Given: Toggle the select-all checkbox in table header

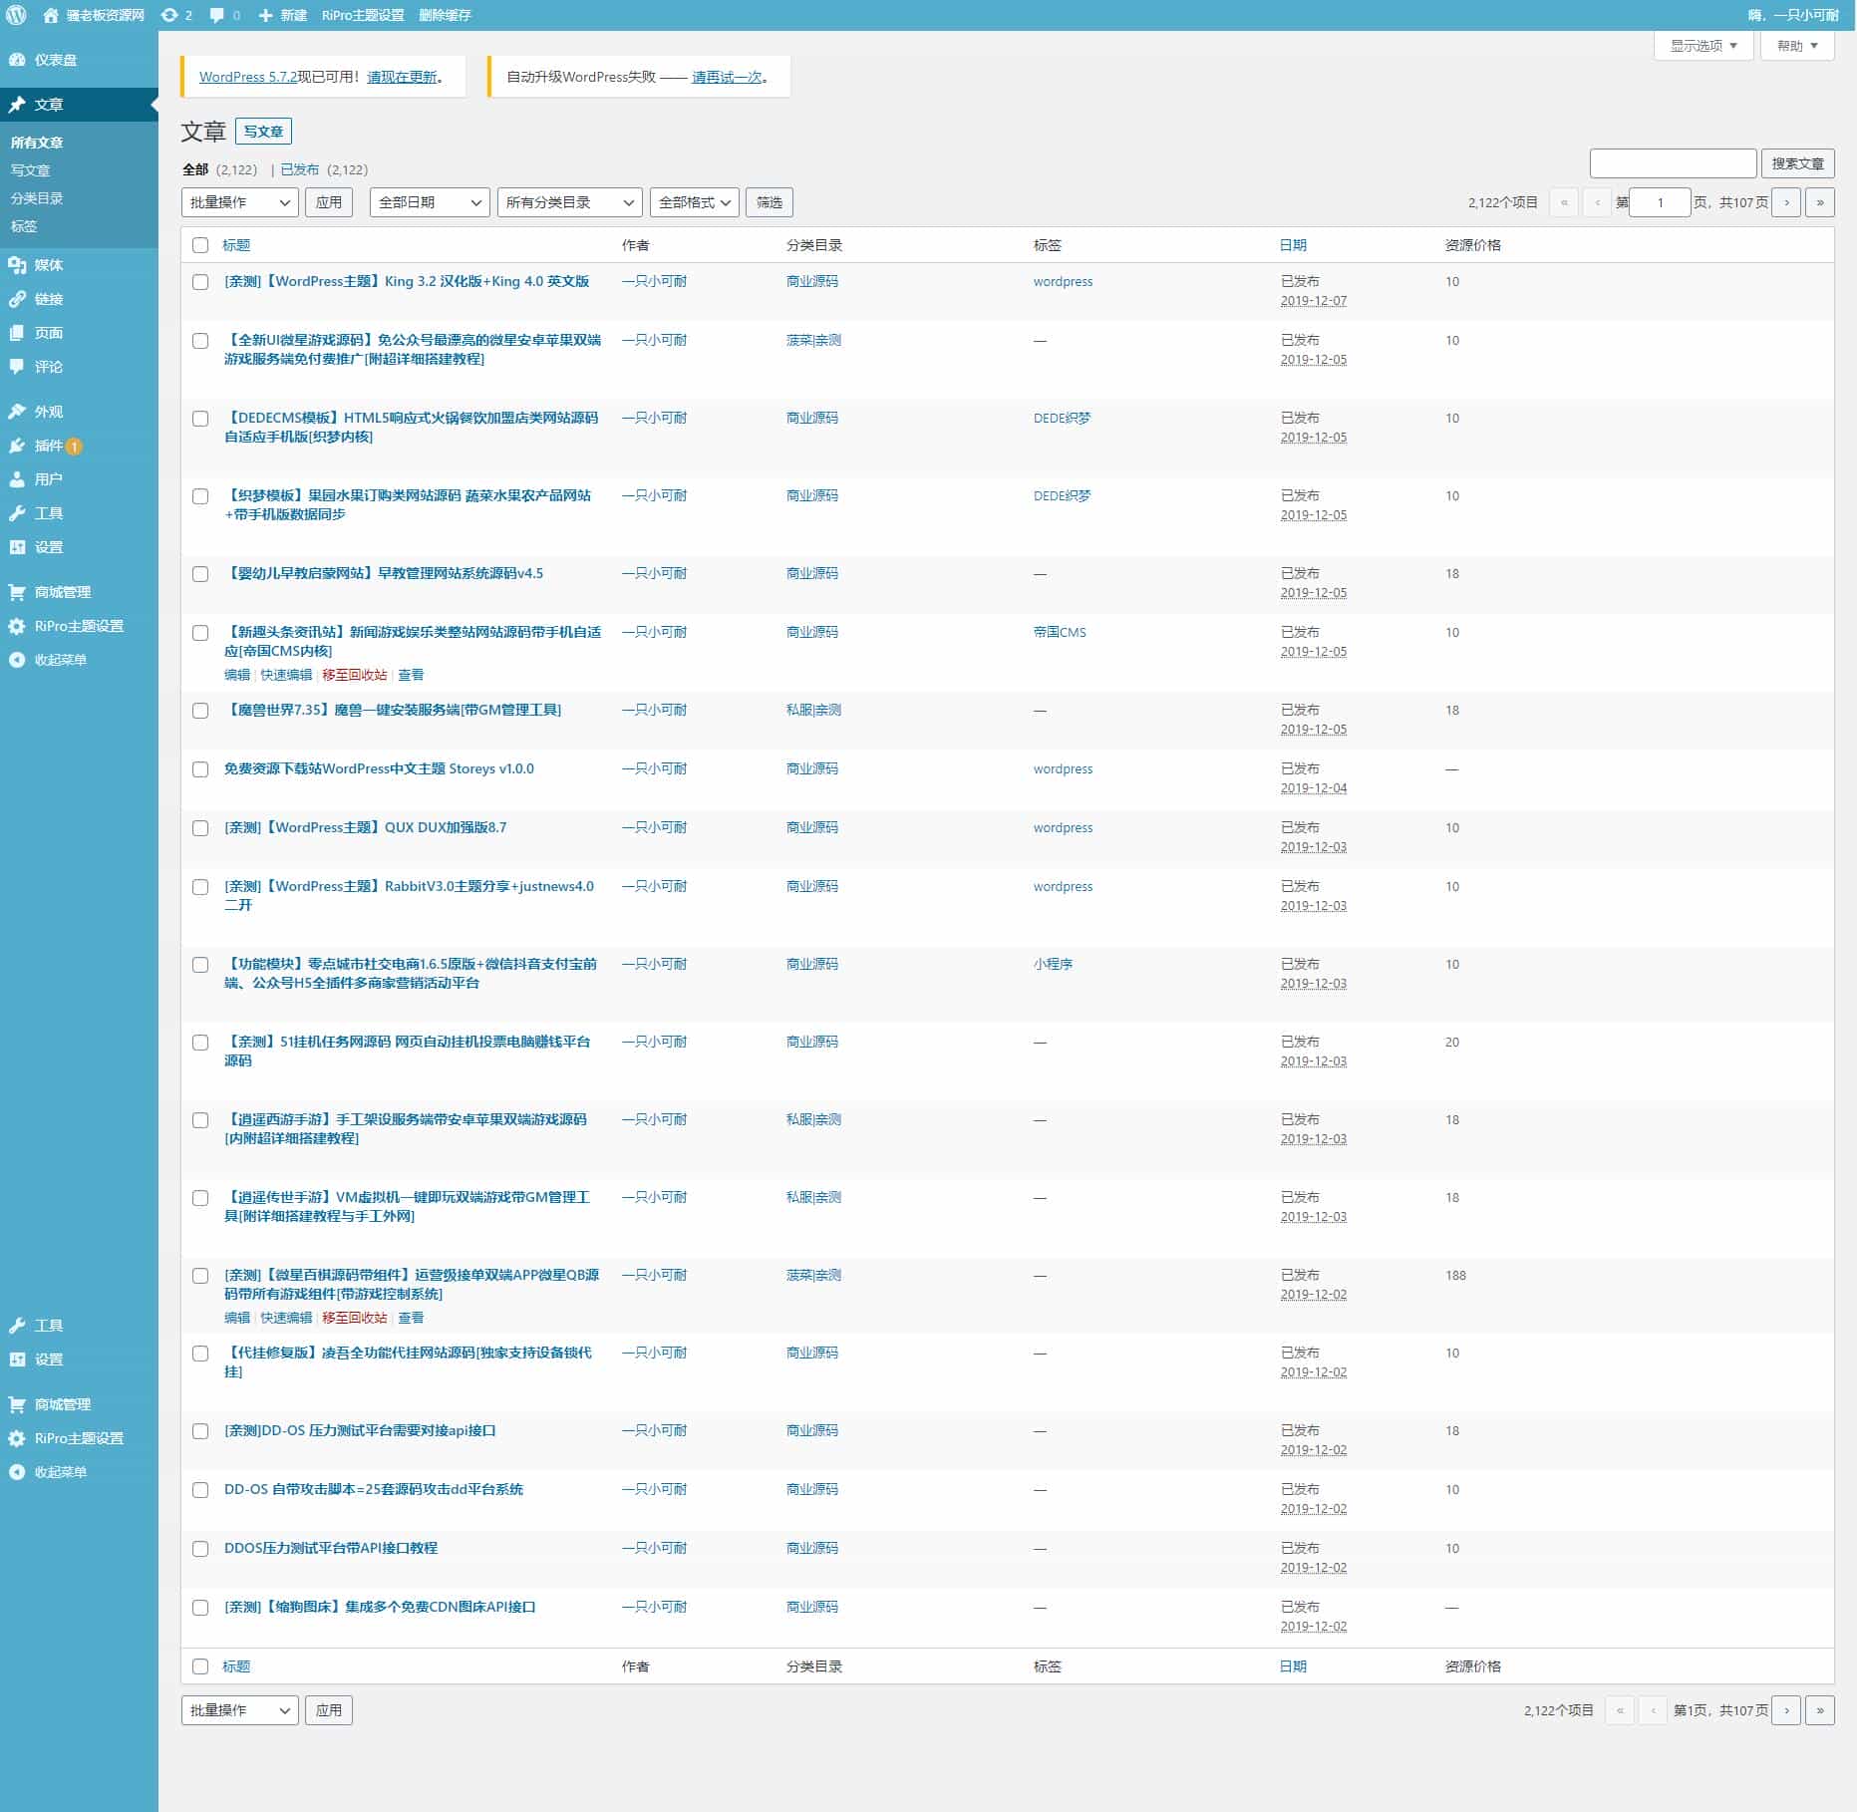Looking at the screenshot, I should point(200,245).
